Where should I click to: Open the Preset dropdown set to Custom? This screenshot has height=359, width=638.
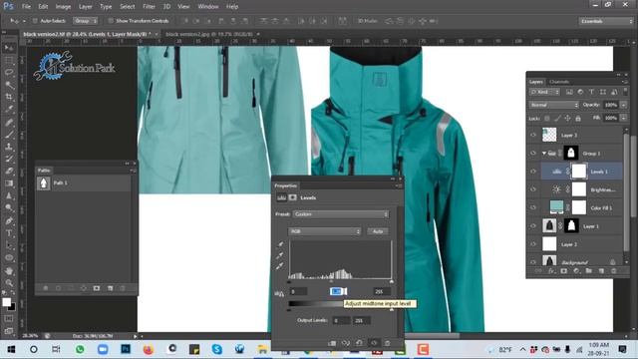click(341, 214)
